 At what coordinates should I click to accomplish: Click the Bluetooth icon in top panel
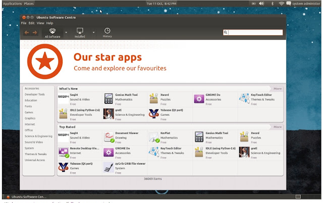[273, 4]
